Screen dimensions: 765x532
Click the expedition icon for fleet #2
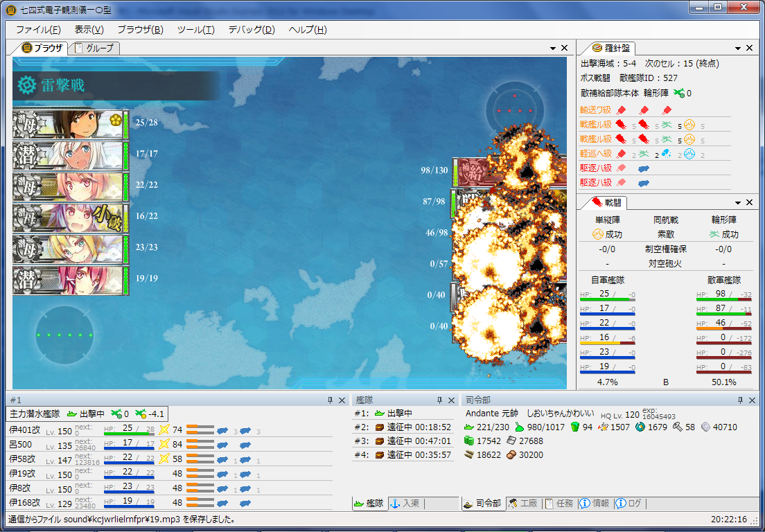pyautogui.click(x=379, y=427)
